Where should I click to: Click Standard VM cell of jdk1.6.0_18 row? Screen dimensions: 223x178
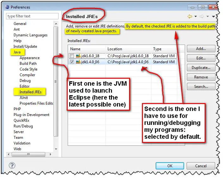tap(164, 56)
